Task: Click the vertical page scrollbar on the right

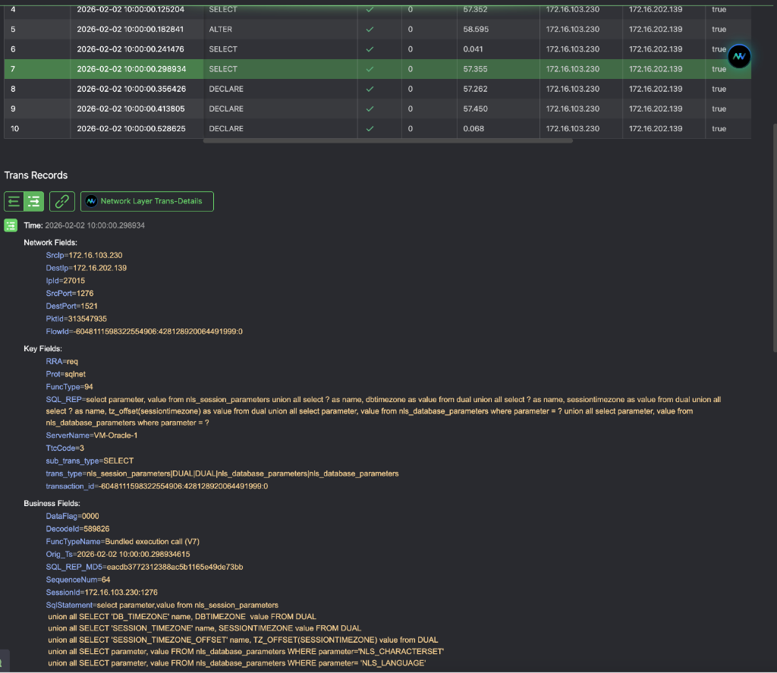Action: [x=775, y=238]
